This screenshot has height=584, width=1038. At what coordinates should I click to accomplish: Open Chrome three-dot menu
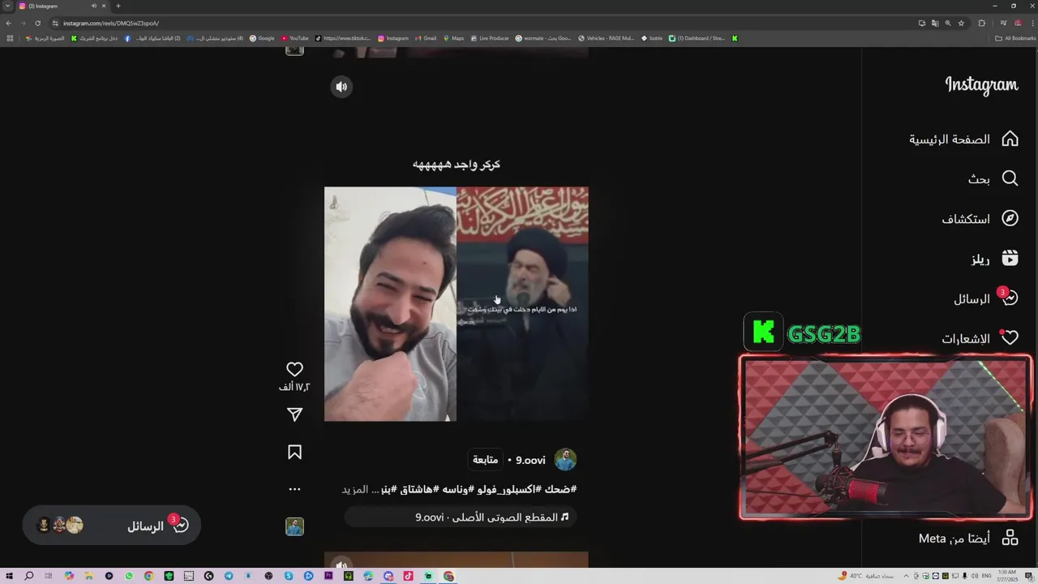point(1032,23)
